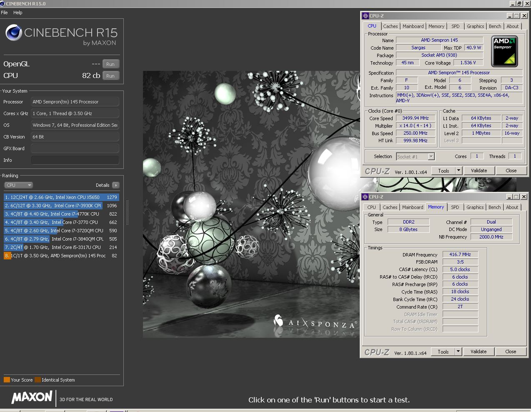The image size is (531, 412).
Task: Minimize the upper CPU-Z window
Action: (x=510, y=16)
